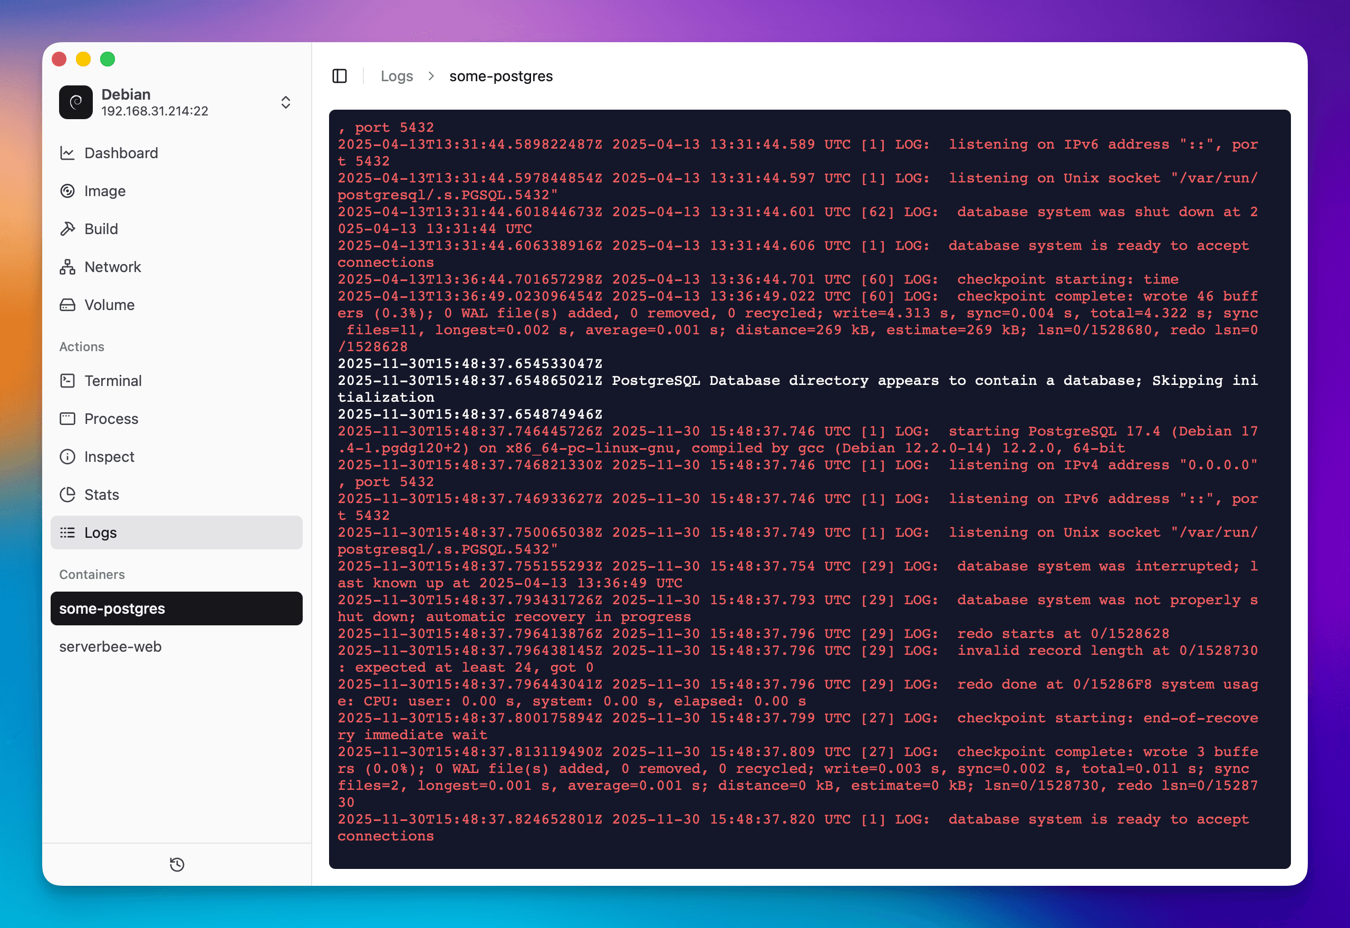The height and width of the screenshot is (928, 1350).
Task: Click the Debian server name
Action: coord(126,94)
